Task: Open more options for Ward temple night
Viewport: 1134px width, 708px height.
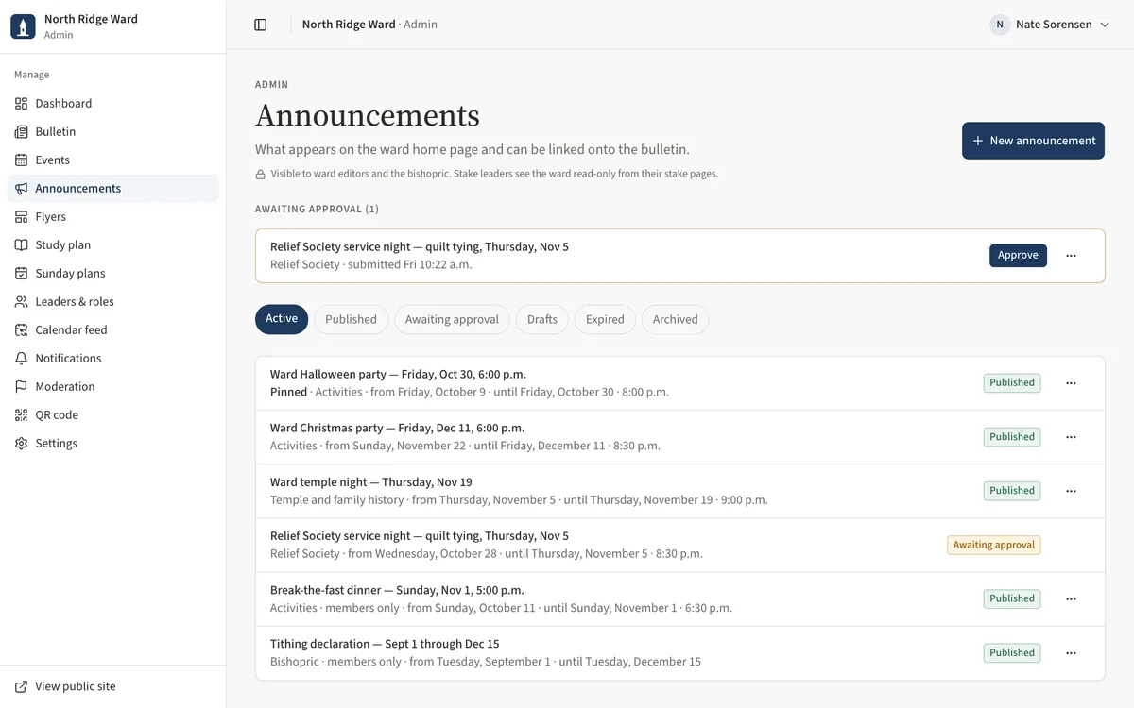Action: 1071,491
